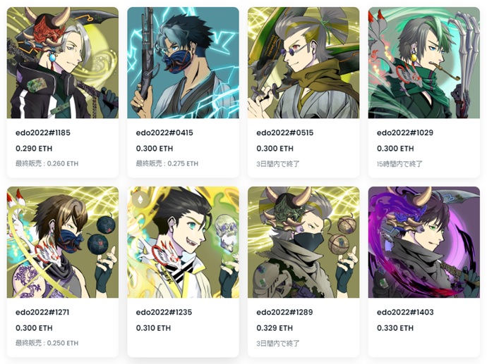Select the 0.330 ETH price on edo2022#1403
This screenshot has height=364, width=487.
(395, 328)
